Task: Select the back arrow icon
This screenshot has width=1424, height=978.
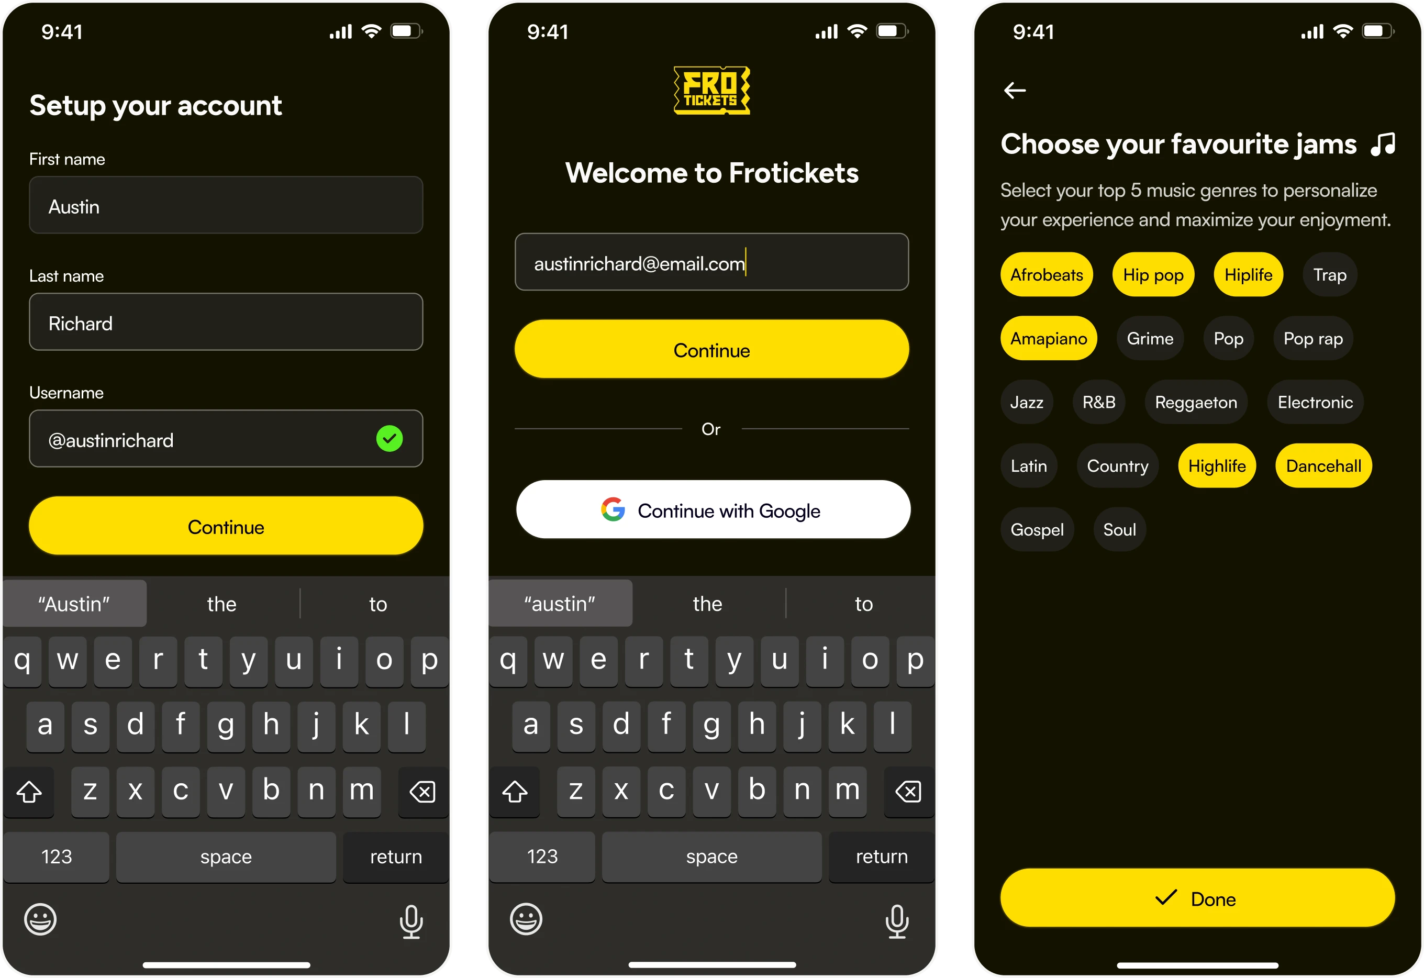Action: 1015,90
